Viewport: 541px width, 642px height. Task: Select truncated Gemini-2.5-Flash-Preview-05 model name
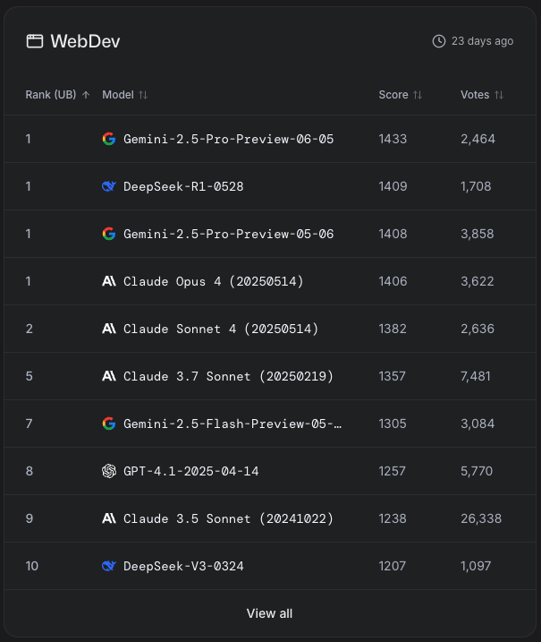pyautogui.click(x=232, y=424)
